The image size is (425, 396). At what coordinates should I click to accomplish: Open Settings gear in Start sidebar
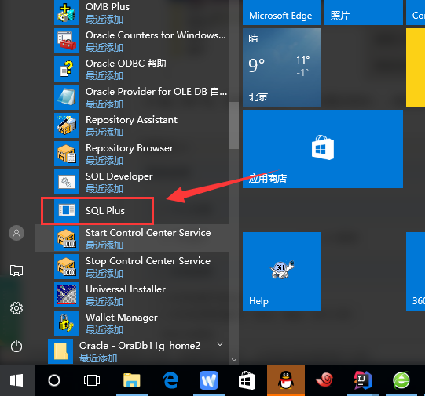pyautogui.click(x=16, y=308)
